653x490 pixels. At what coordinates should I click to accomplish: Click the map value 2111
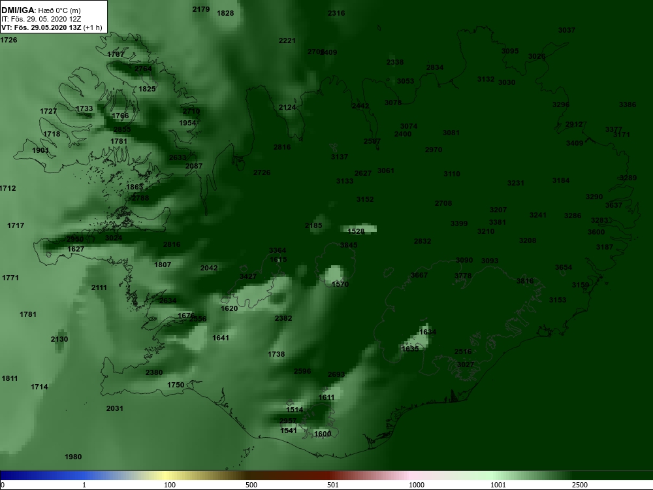99,288
